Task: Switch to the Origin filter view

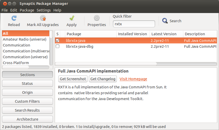Action: point(27,92)
